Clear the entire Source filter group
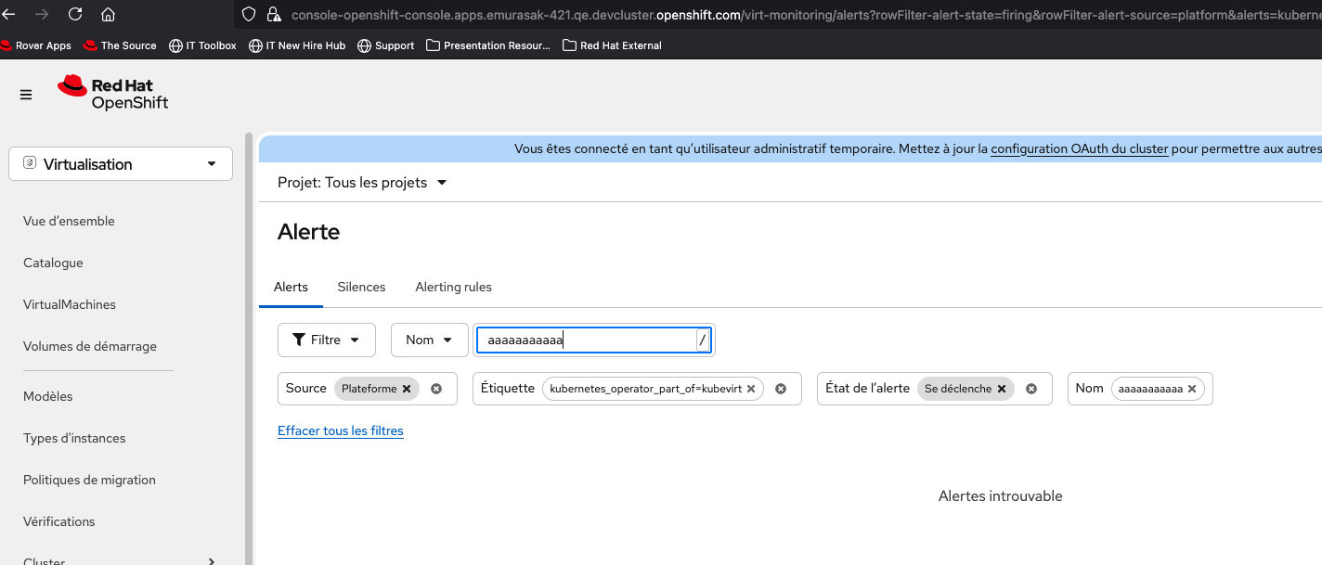This screenshot has width=1322, height=565. click(x=436, y=389)
